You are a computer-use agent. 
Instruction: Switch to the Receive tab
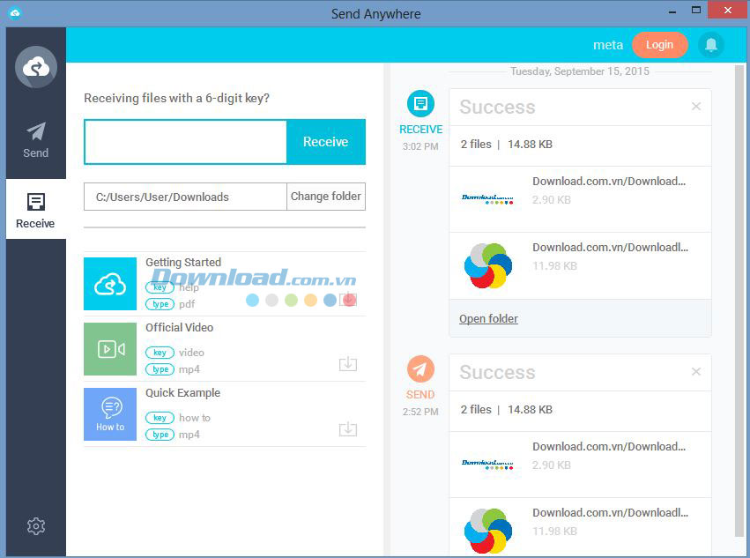coord(36,212)
